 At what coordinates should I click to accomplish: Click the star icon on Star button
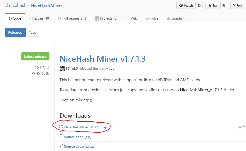(x=210, y=5)
